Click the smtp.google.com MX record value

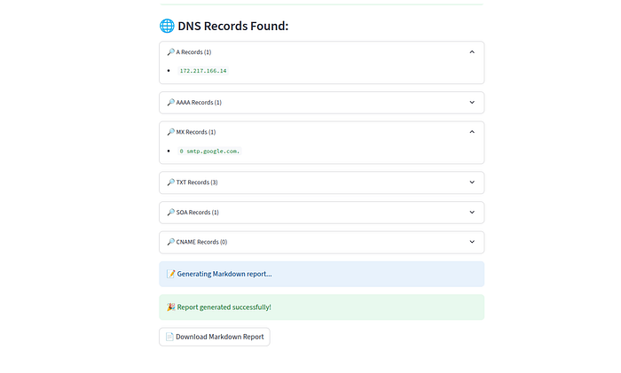click(x=209, y=151)
